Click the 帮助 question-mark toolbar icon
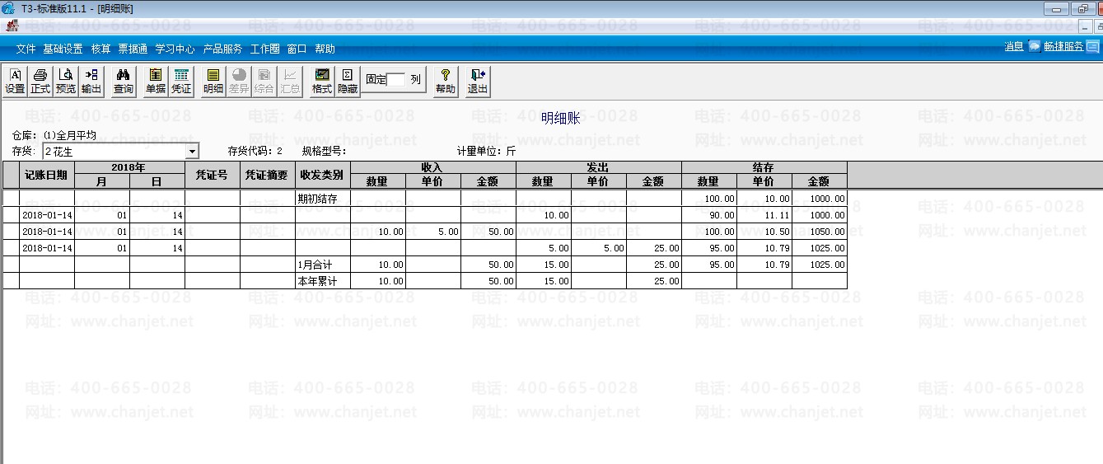Screen dimensions: 1103x464 pos(445,81)
